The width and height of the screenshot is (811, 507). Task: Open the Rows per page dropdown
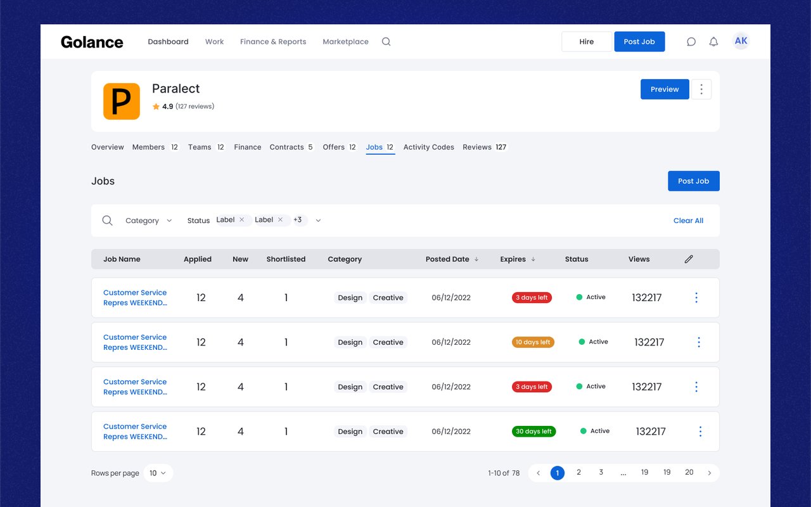coord(158,473)
